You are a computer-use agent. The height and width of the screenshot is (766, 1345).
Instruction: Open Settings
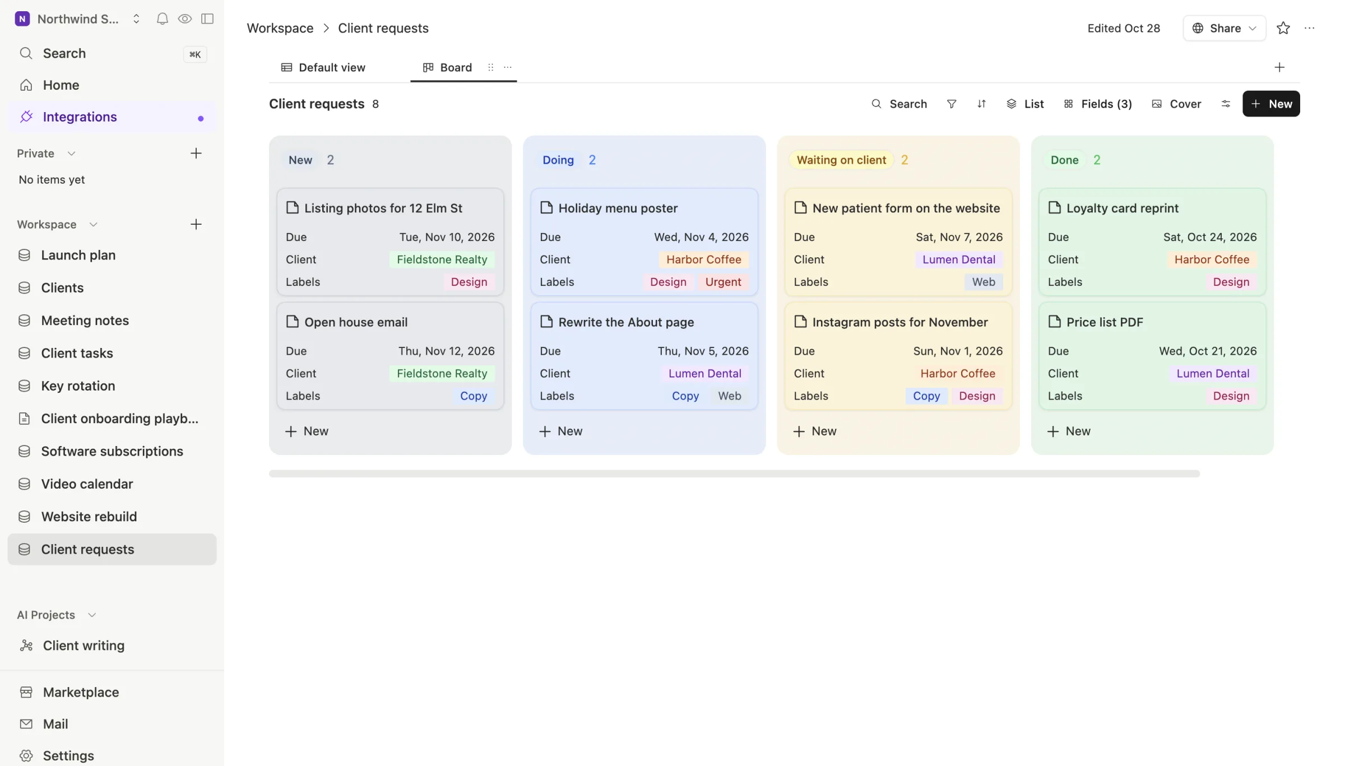[x=112, y=756]
